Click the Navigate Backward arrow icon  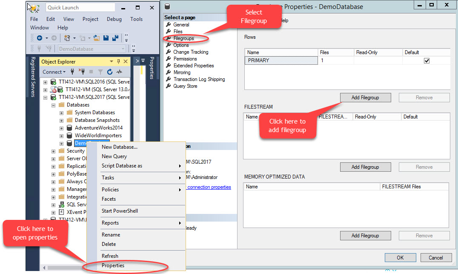coord(40,38)
